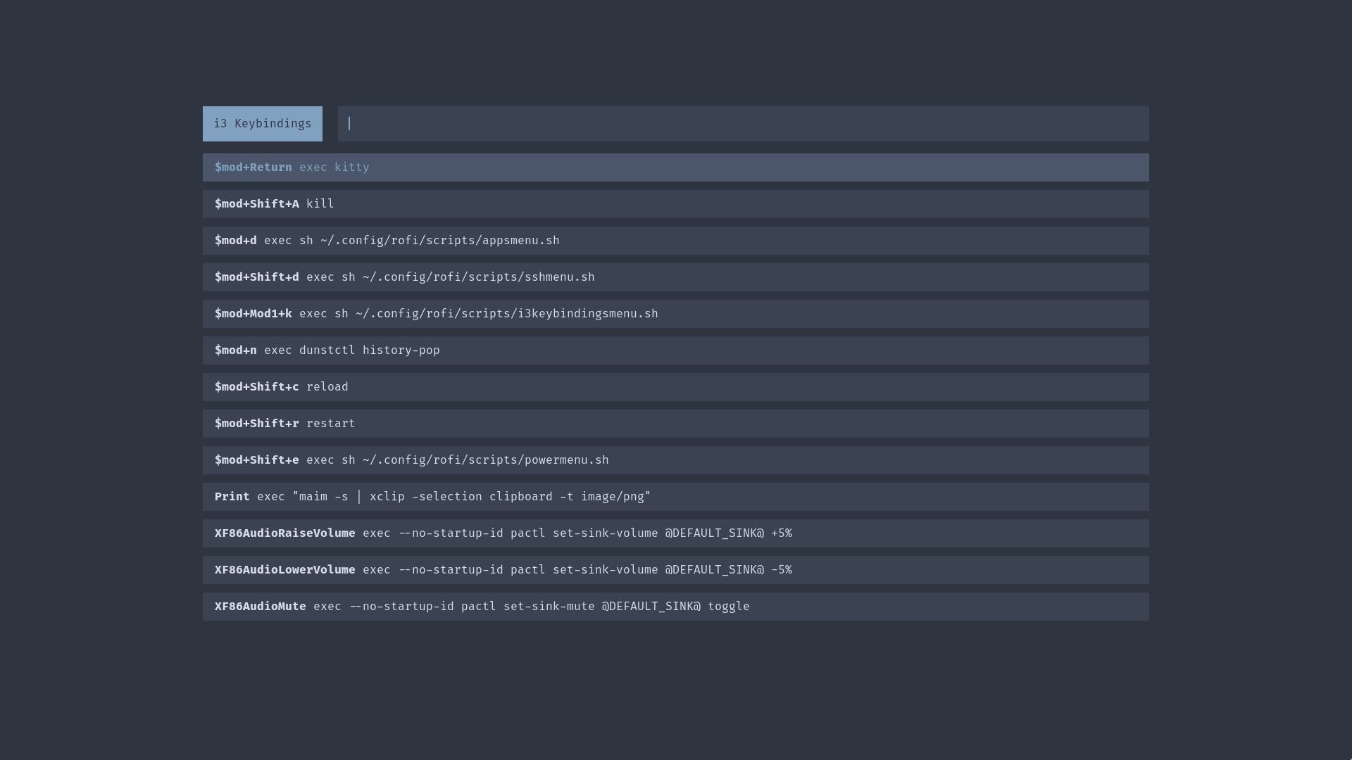1352x760 pixels.
Task: Choose the $mod+d appsmenu.sh entry
Action: [x=675, y=241]
